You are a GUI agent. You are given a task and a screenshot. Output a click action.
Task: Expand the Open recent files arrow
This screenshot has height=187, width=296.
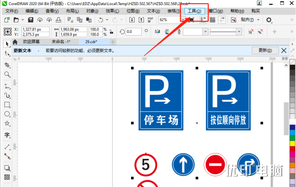coord(23,20)
